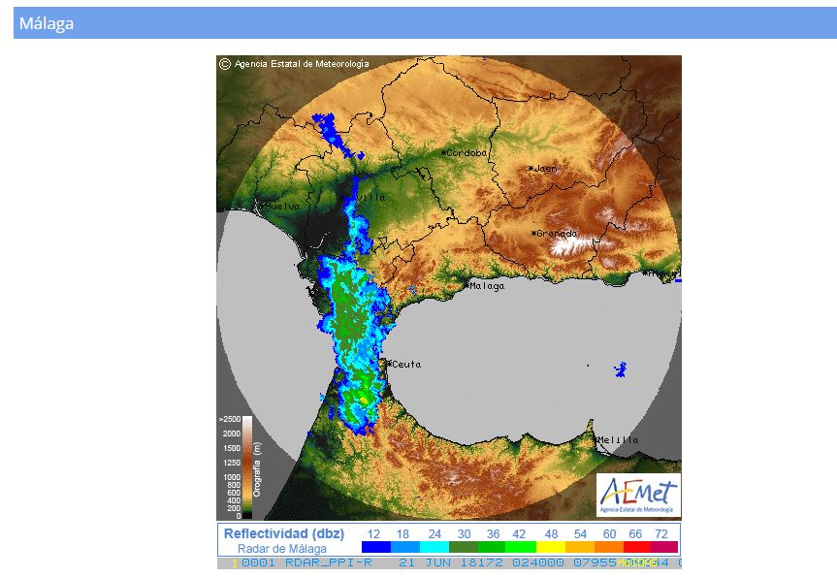This screenshot has width=837, height=578.
Task: Click the RDAR_PPI-R status bar text
Action: [328, 562]
